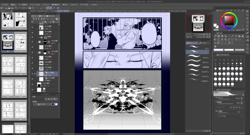Select the ペン sub tool group tab
This screenshot has height=135, width=250.
point(192,43)
